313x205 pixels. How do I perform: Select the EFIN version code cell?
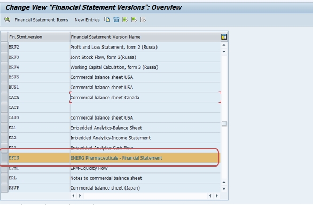39,158
